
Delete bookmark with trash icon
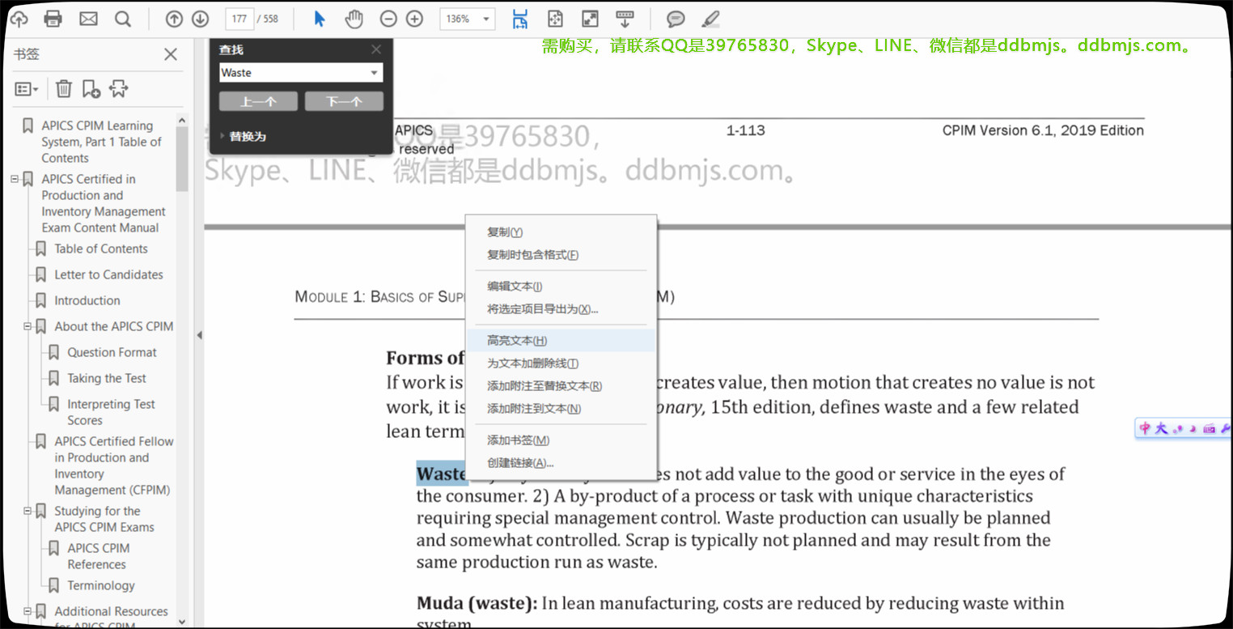(x=64, y=88)
